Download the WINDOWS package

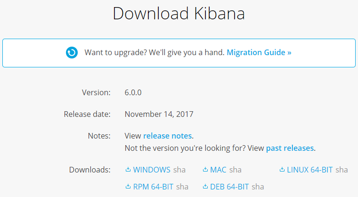pos(152,170)
